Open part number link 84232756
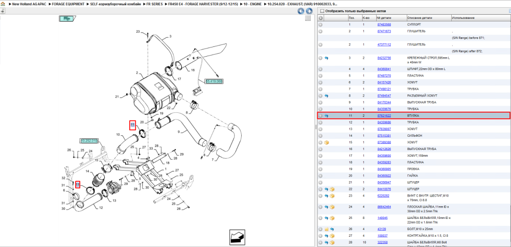Image resolution: width=511 pixels, height=247 pixels. tap(384, 58)
